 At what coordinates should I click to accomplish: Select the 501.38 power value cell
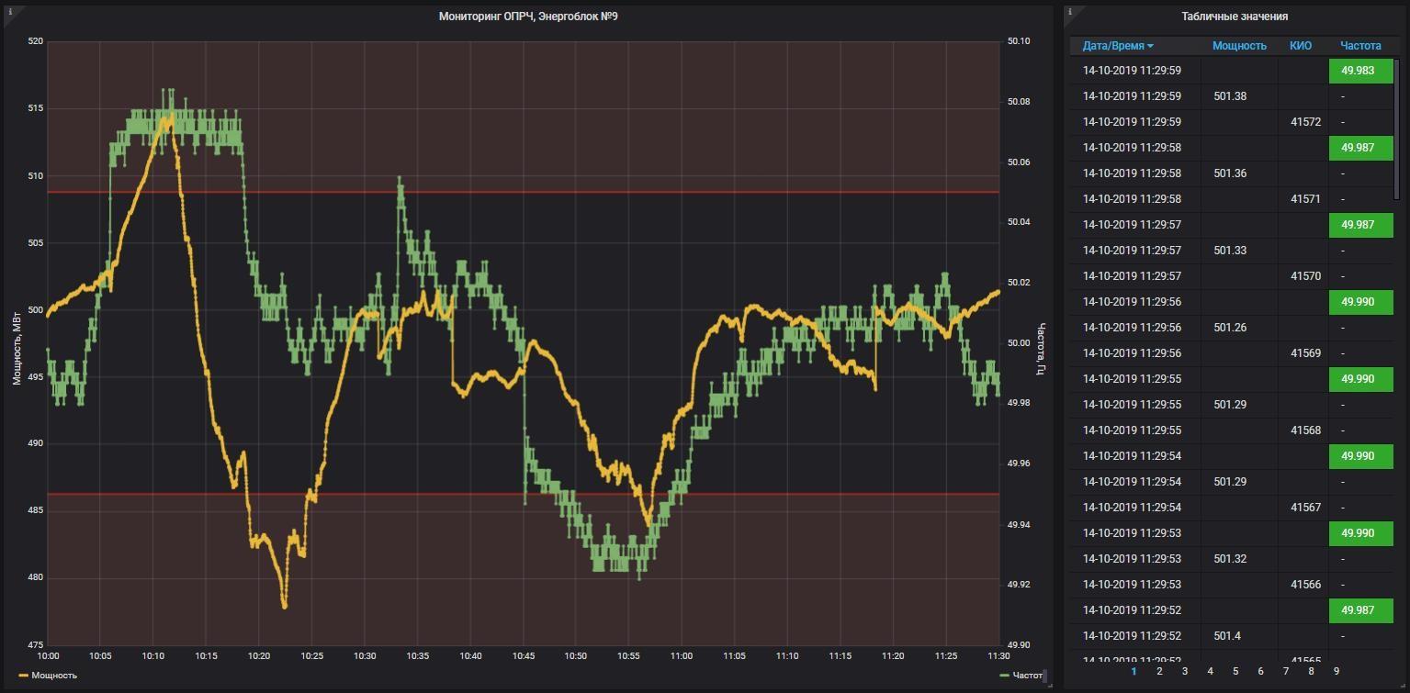coord(1230,96)
